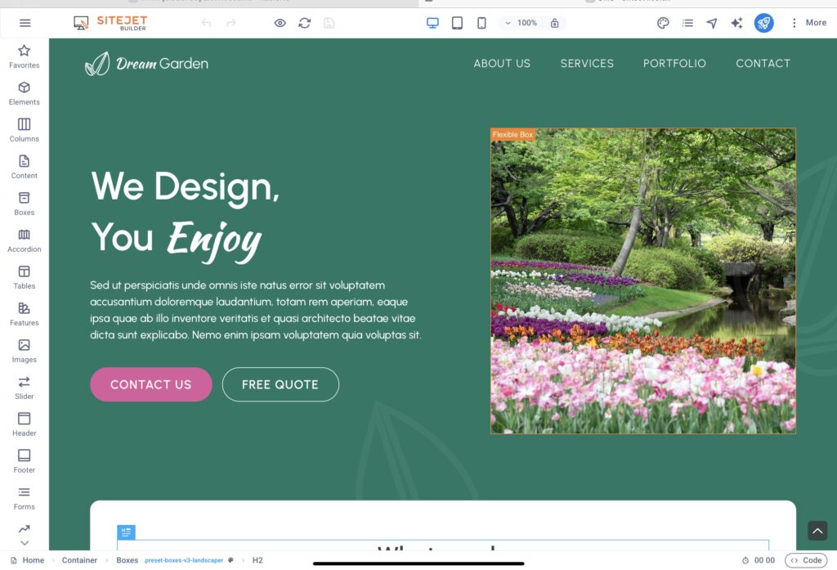Click the navigation arrow icon in toolbar
This screenshot has height=570, width=837.
[712, 23]
